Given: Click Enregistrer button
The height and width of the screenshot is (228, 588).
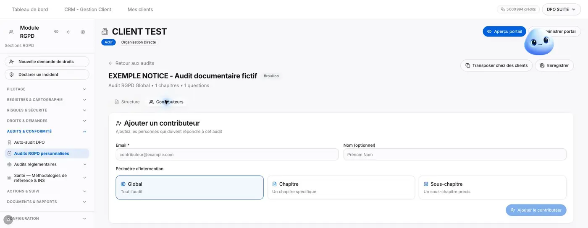Looking at the screenshot, I should tap(554, 65).
